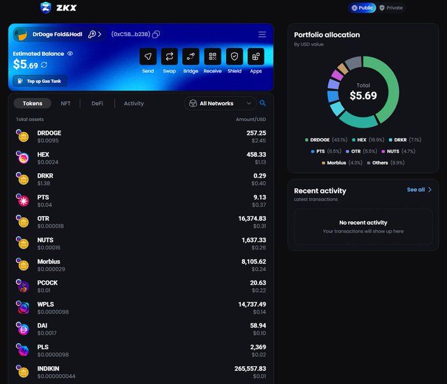Screen dimensions: 447x384
Task: Click the PLS token icon
Action: click(22, 350)
